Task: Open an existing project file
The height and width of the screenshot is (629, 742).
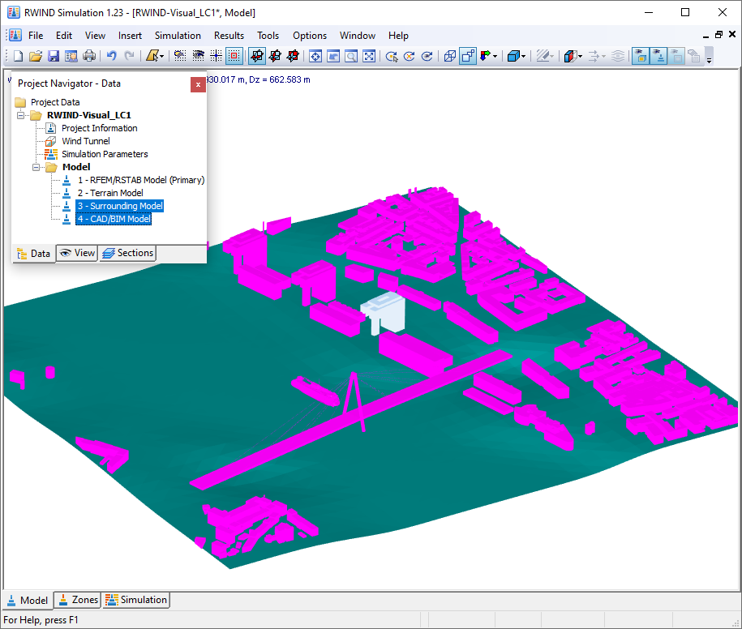Action: click(35, 55)
